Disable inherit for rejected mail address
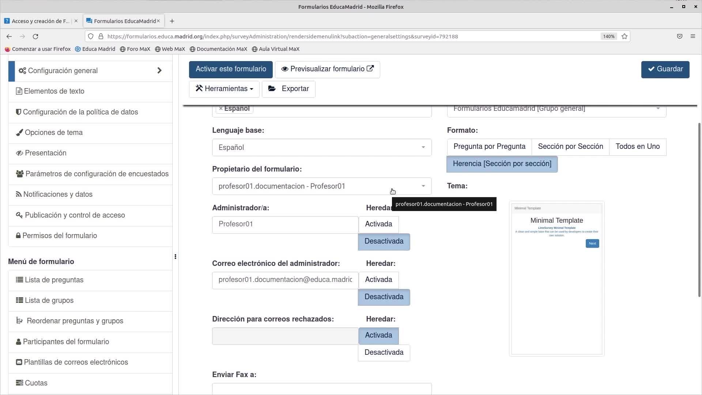Image resolution: width=702 pixels, height=395 pixels. (x=384, y=353)
